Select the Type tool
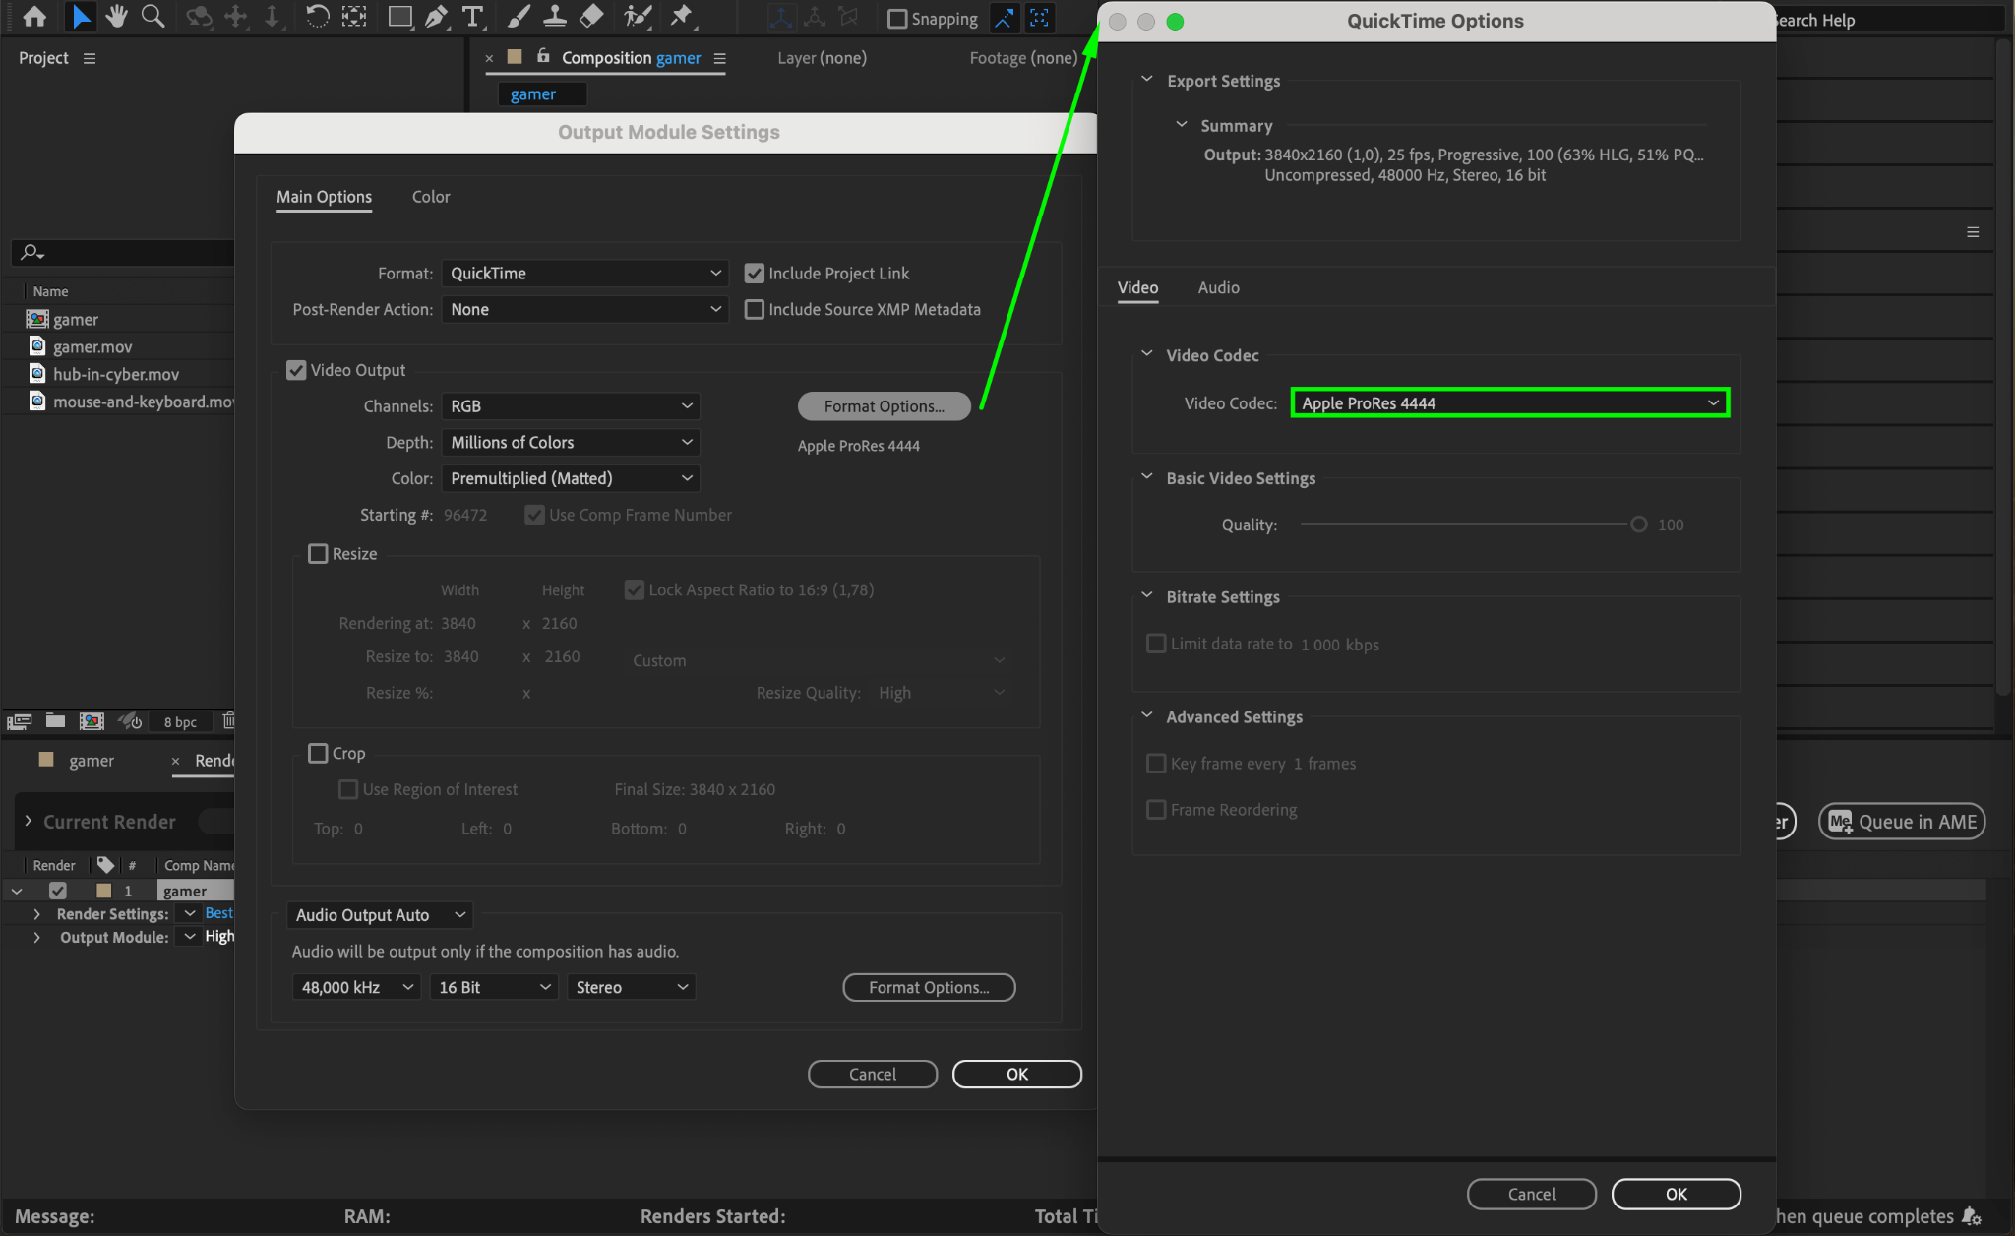This screenshot has height=1236, width=2015. [473, 17]
